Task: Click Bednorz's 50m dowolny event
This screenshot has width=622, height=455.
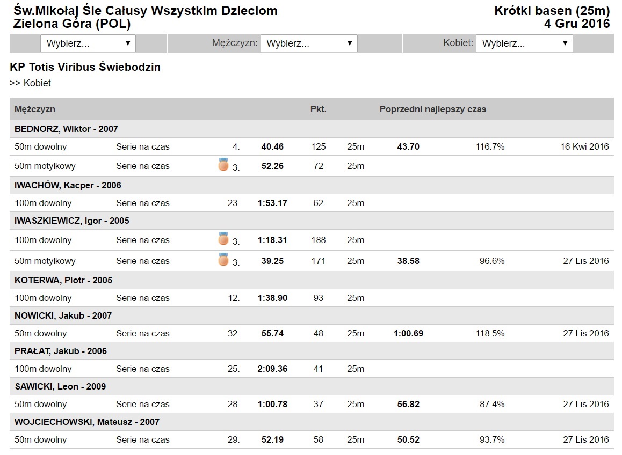Action: 40,146
